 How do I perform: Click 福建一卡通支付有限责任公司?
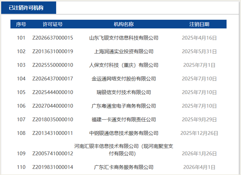124,119
